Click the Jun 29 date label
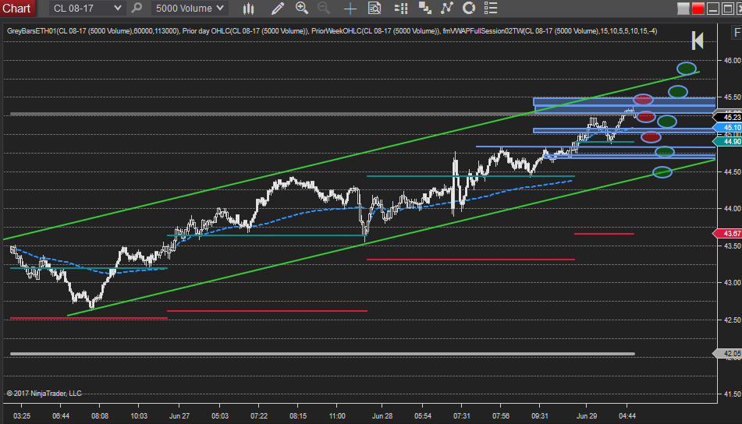The height and width of the screenshot is (424, 742). pyautogui.click(x=586, y=416)
